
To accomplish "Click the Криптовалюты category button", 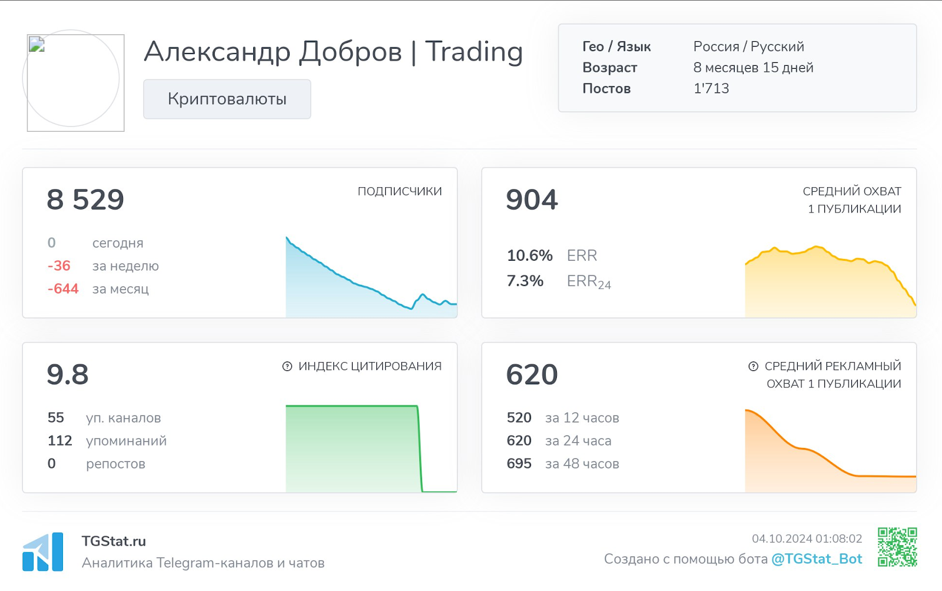I will 227,99.
